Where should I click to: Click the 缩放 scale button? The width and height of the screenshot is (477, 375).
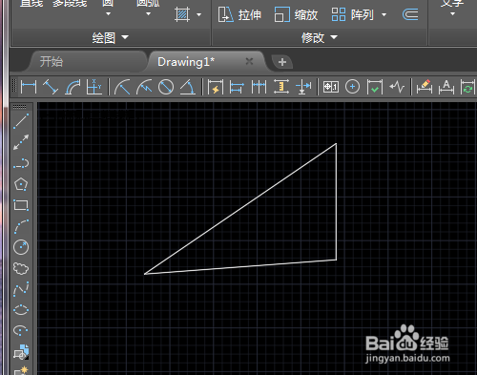296,14
